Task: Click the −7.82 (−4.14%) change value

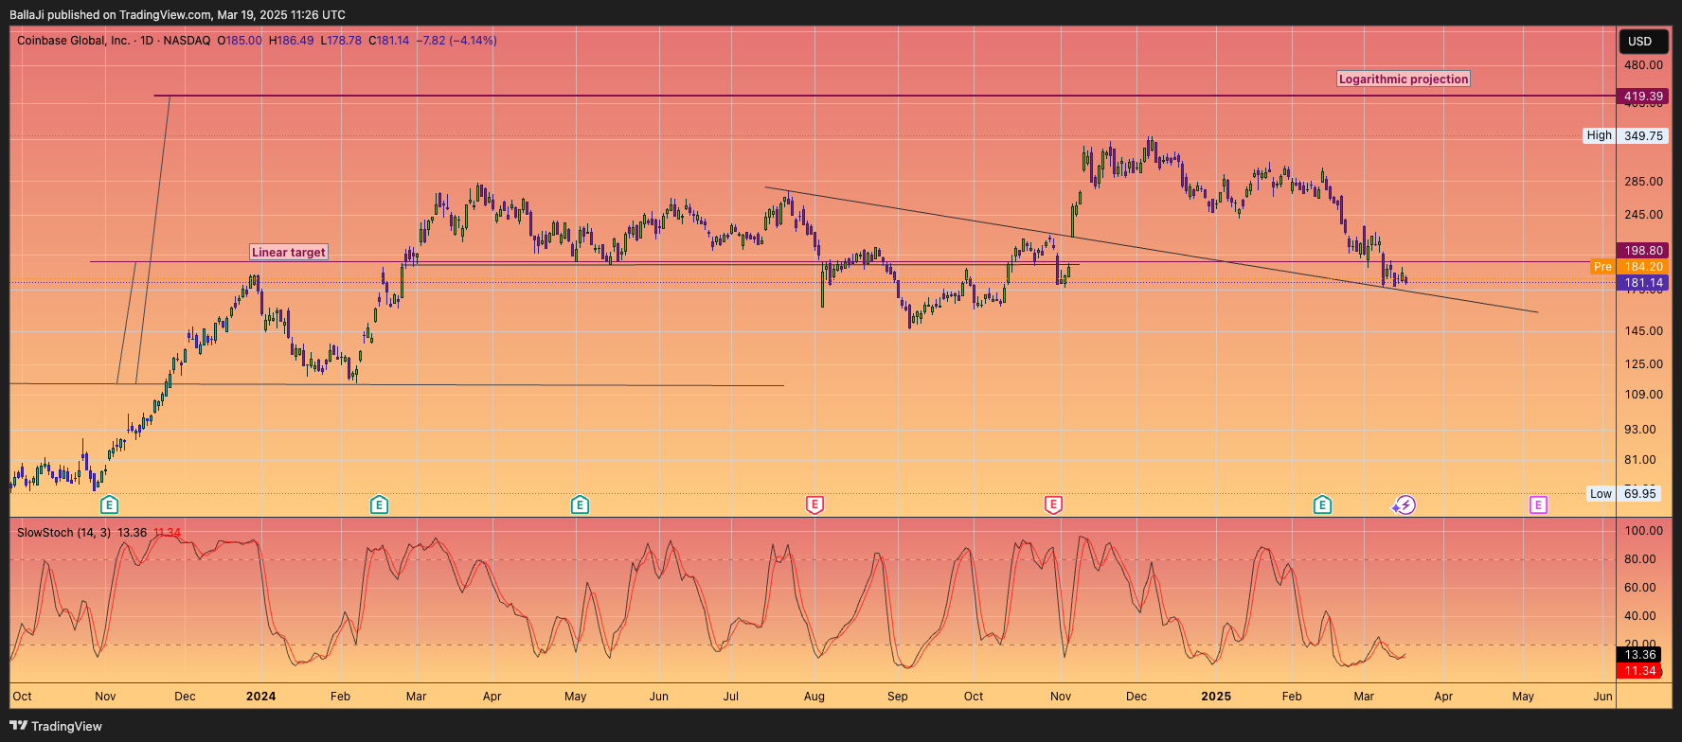Action: click(x=458, y=41)
